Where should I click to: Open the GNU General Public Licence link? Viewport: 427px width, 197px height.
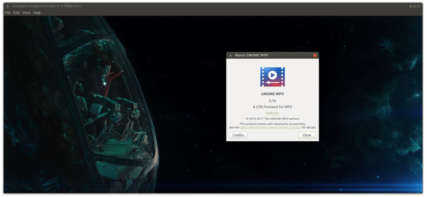tap(270, 127)
